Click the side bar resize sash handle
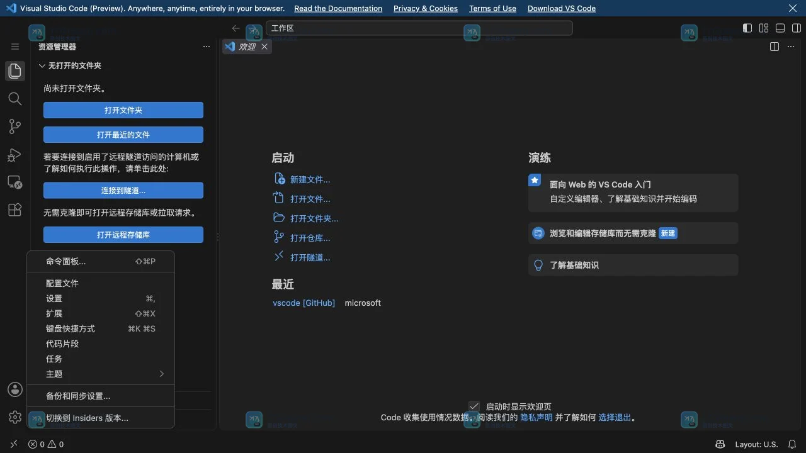 pyautogui.click(x=218, y=237)
